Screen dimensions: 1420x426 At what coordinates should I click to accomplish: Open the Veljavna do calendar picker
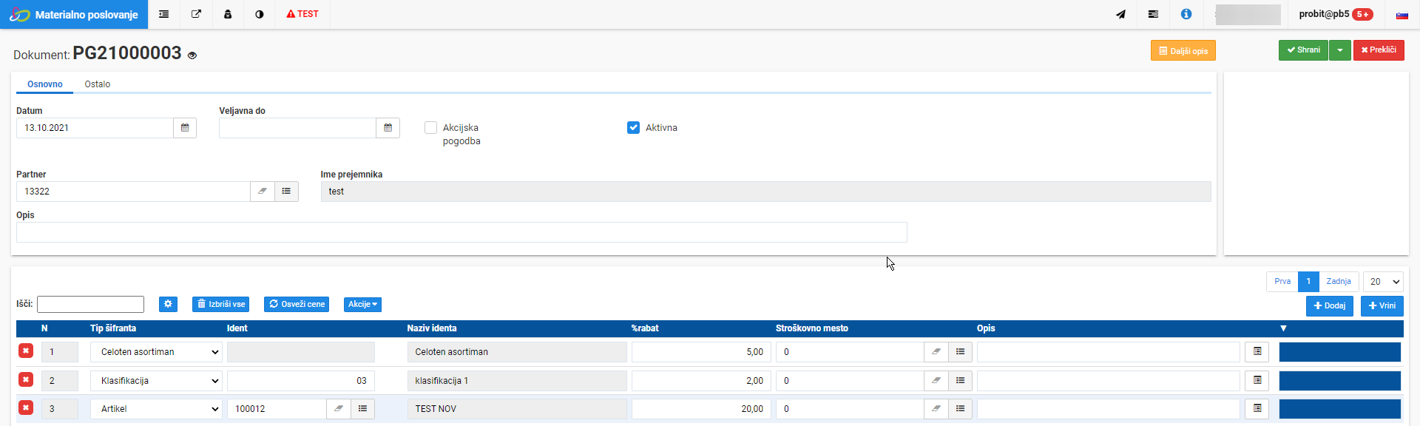pos(388,128)
